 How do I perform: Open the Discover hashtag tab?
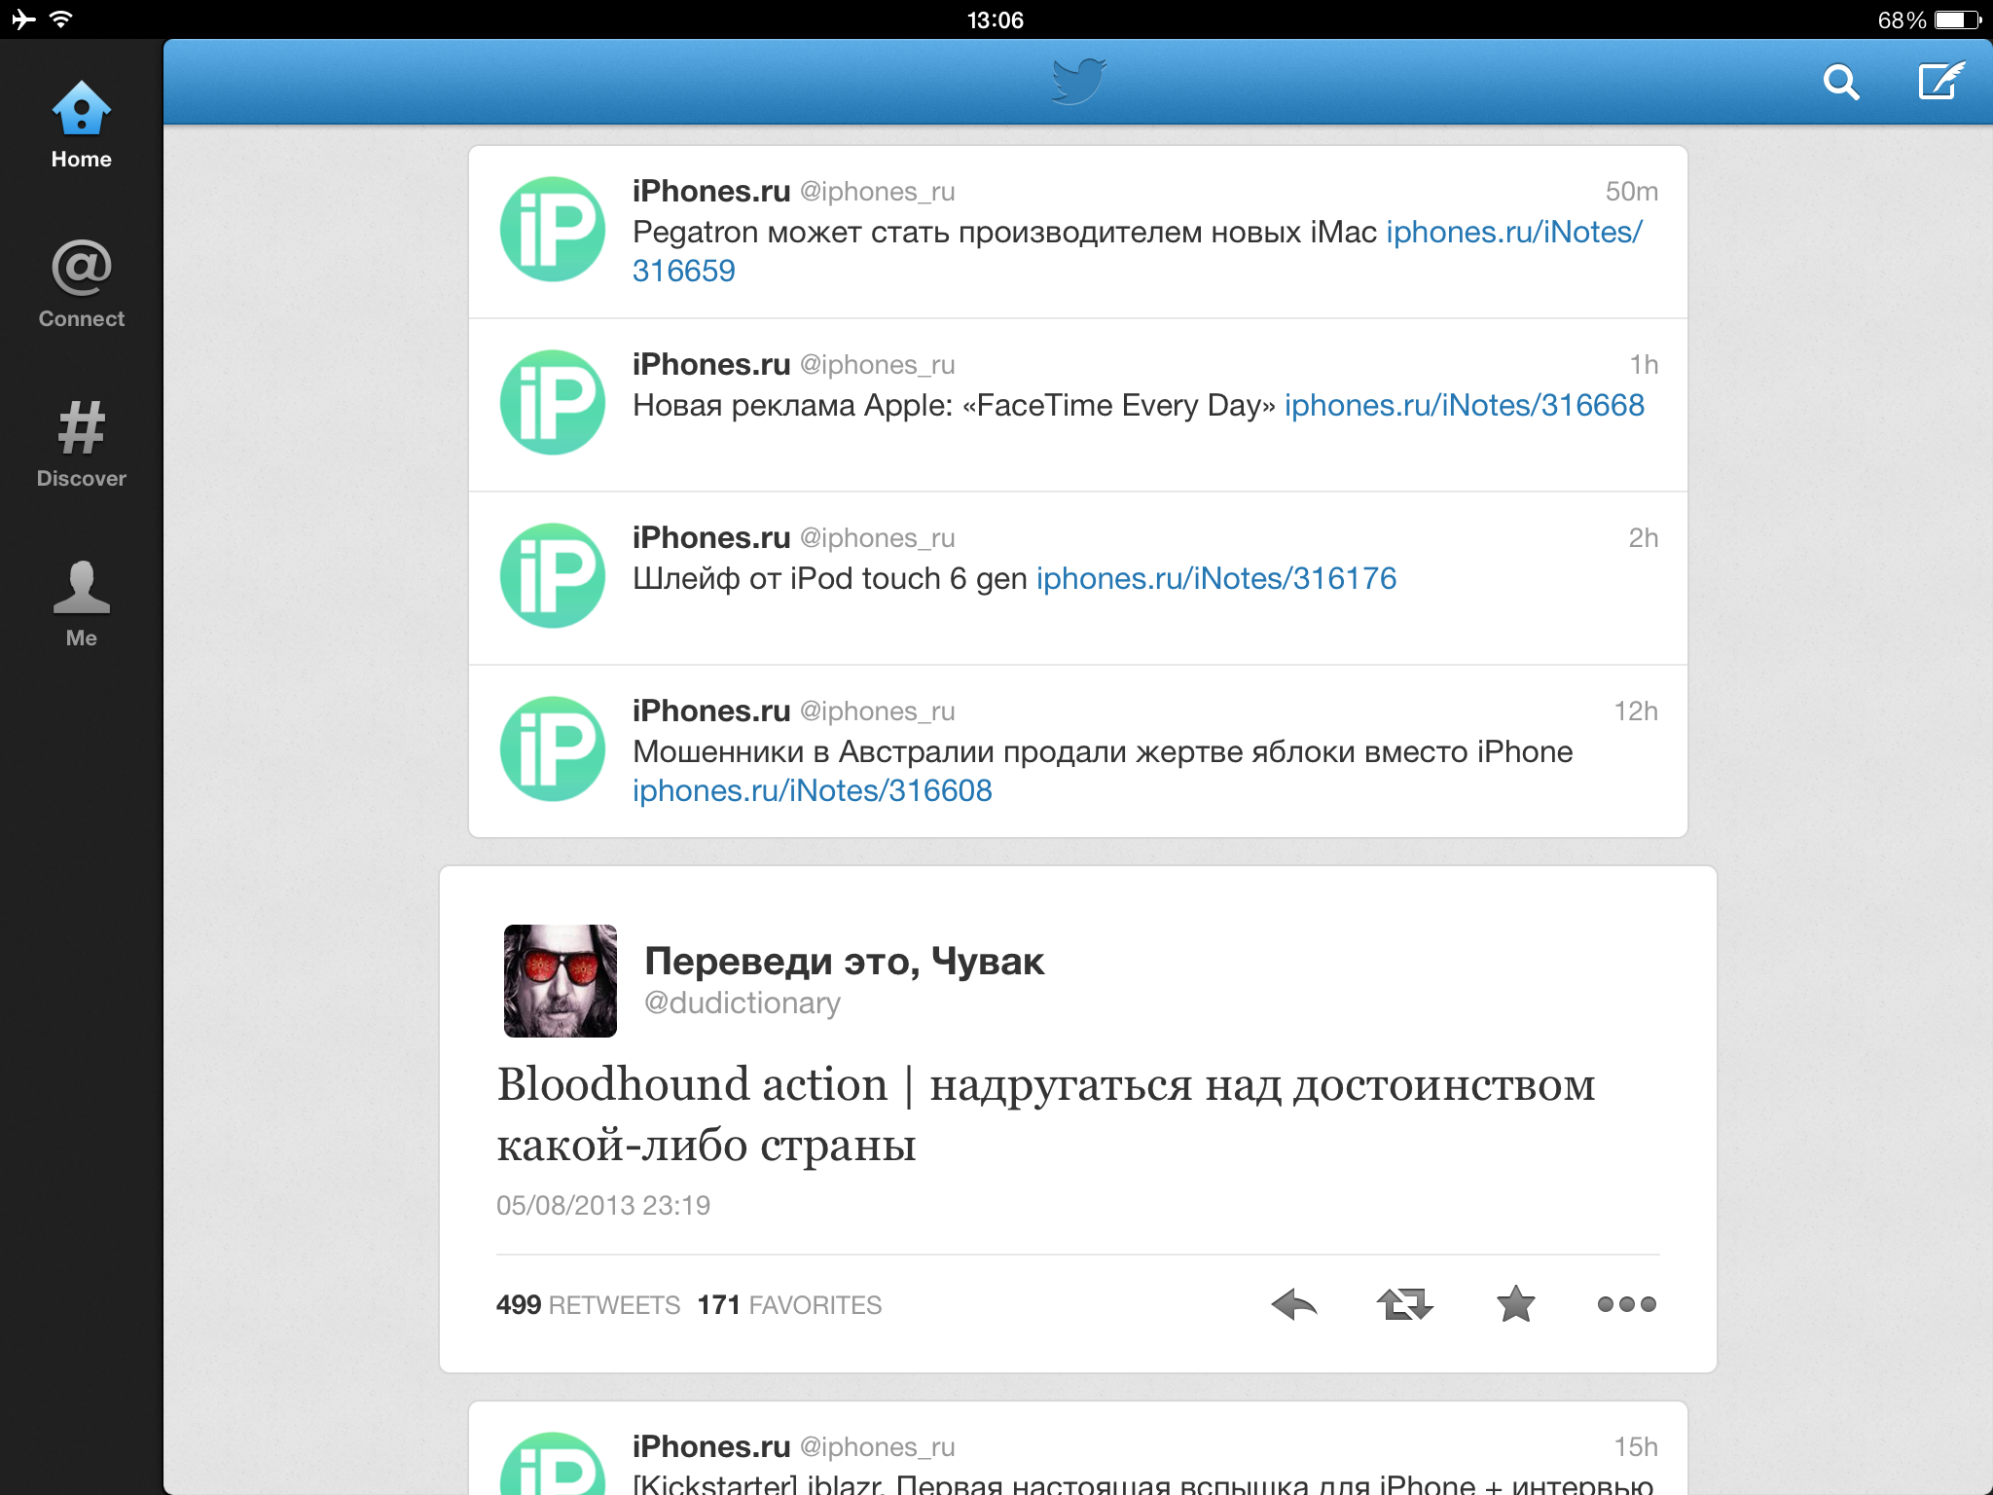[82, 444]
